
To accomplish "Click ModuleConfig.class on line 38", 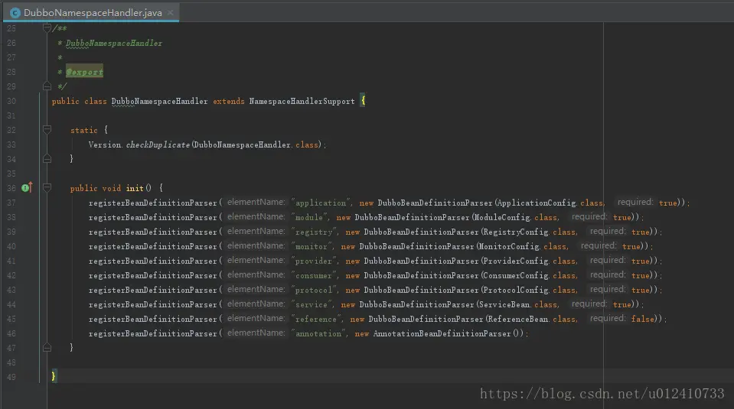I will coord(515,217).
